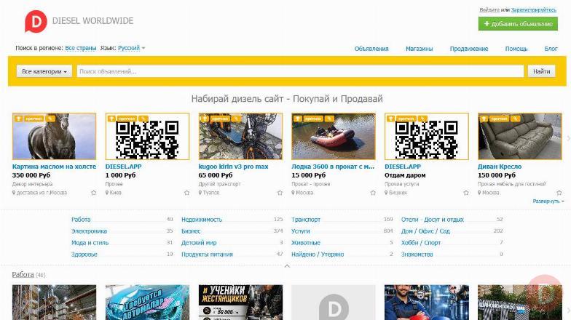Open the Мода и стиль category

pos(90,243)
